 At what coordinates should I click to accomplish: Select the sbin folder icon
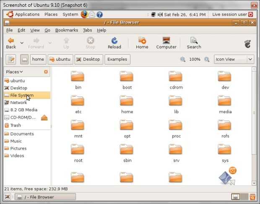(127, 149)
